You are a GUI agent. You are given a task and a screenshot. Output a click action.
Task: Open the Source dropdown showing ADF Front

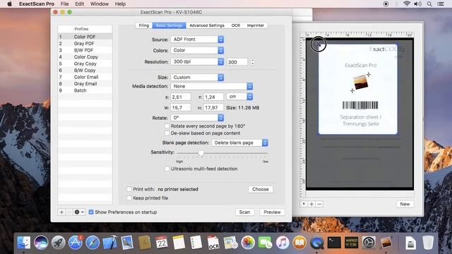coord(197,40)
